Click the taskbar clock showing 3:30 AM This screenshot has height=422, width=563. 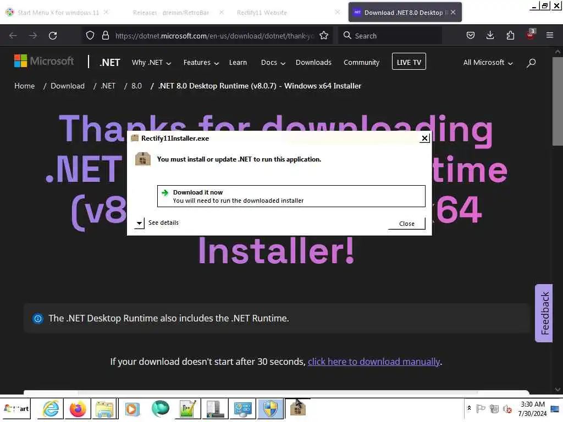tap(532, 409)
